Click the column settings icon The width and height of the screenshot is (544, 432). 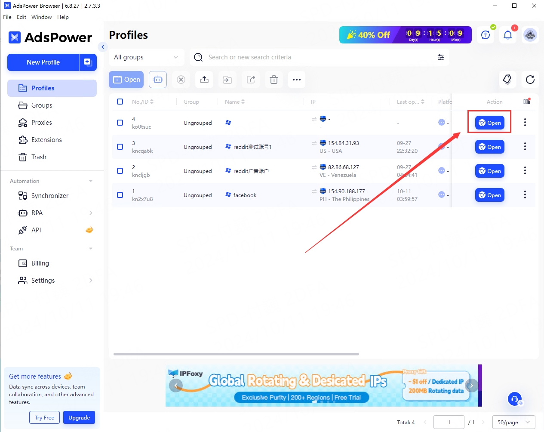click(x=527, y=102)
